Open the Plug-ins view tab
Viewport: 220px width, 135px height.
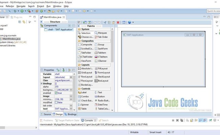(17, 17)
